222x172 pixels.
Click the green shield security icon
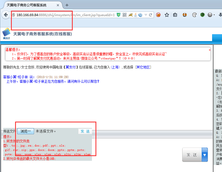[119, 15]
